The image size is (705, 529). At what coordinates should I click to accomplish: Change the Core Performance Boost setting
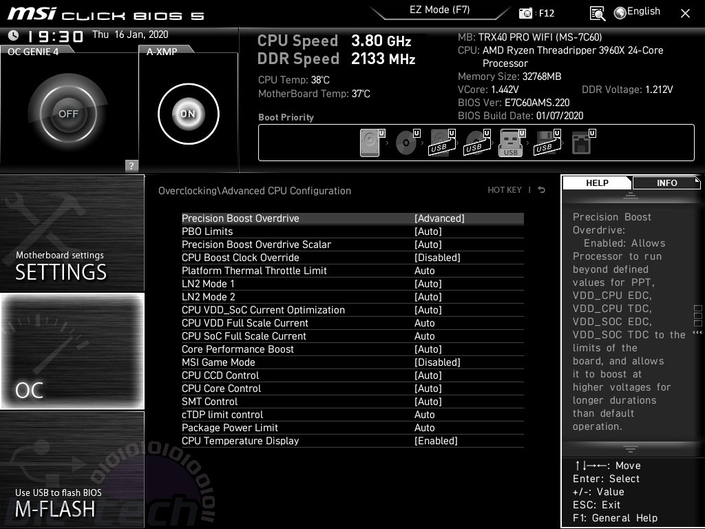pyautogui.click(x=352, y=349)
